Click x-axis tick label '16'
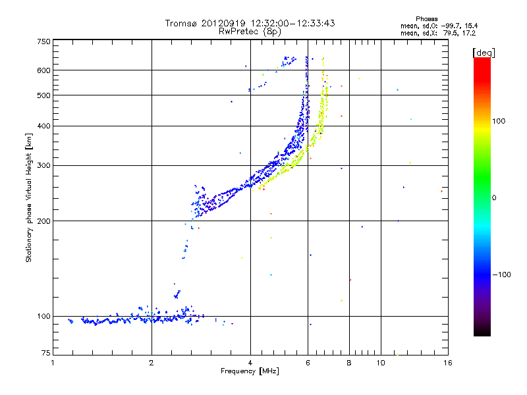Image resolution: width=527 pixels, height=395 pixels. 448,363
